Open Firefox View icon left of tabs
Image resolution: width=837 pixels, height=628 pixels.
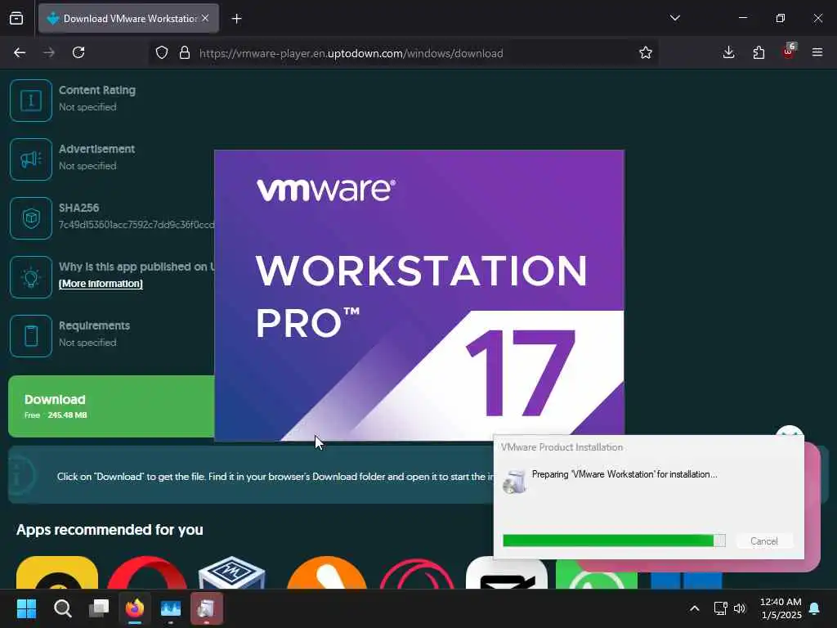(16, 19)
